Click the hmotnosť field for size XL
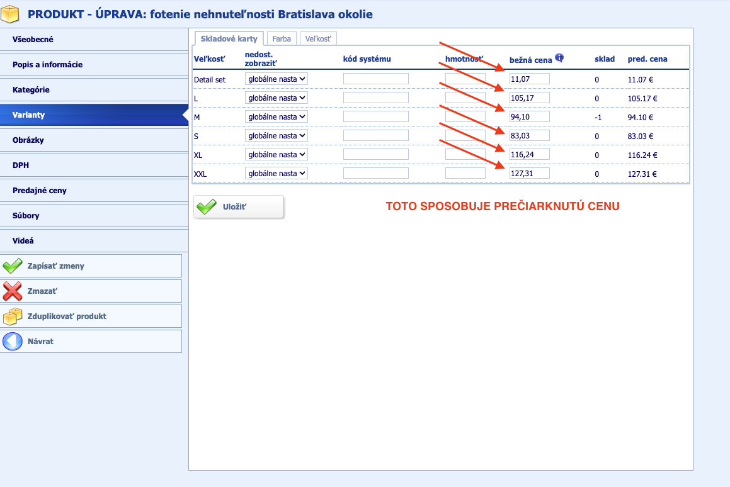This screenshot has width=730, height=487. pos(465,154)
